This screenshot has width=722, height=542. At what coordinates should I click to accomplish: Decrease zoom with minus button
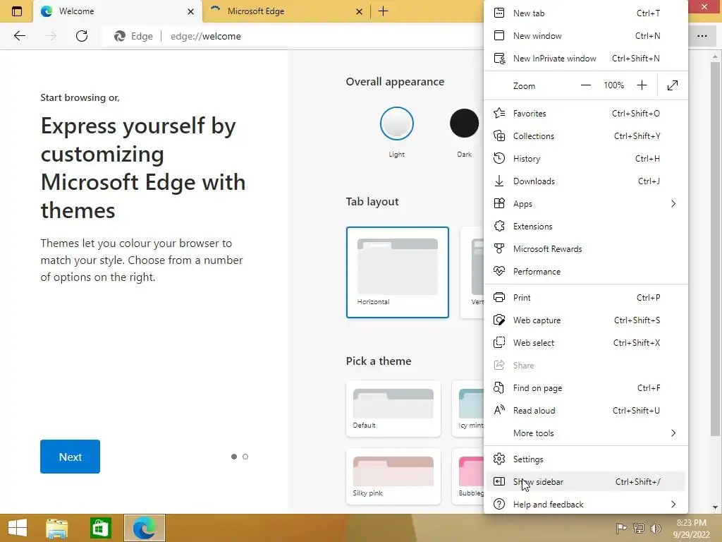click(x=586, y=85)
